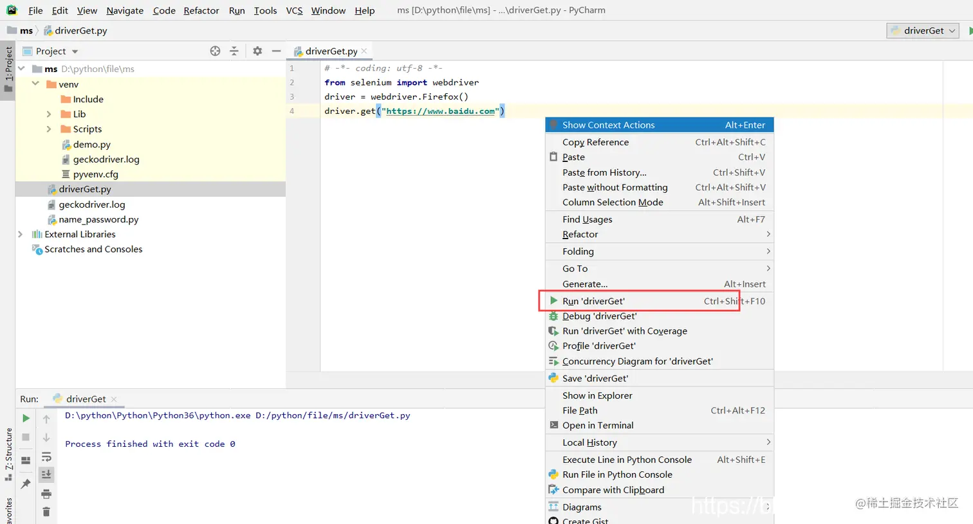Select the Include folder

(x=88, y=99)
